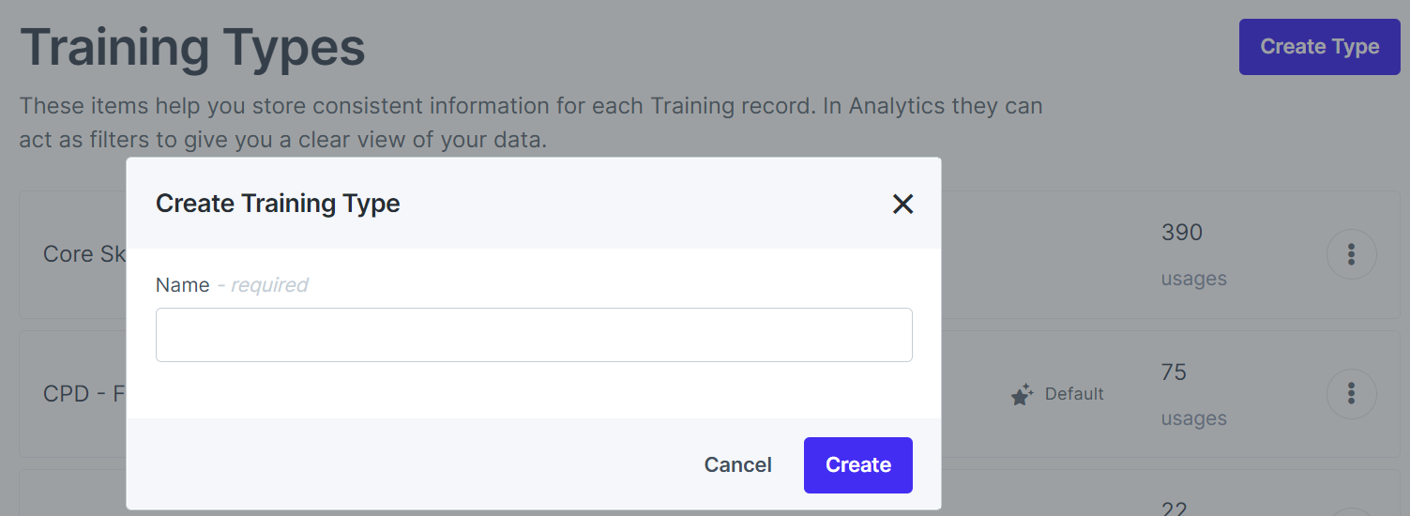This screenshot has width=1410, height=516.
Task: Cancel creating the training type
Action: point(738,465)
